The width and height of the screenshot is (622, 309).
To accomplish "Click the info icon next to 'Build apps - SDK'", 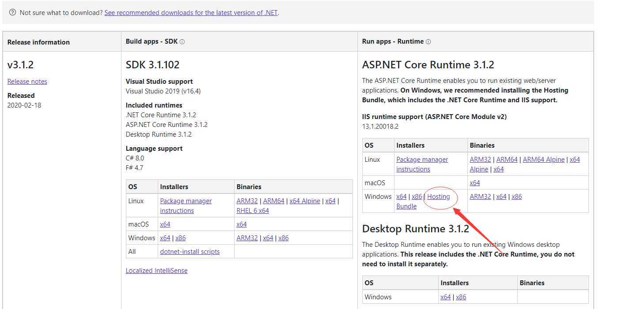I will 182,42.
